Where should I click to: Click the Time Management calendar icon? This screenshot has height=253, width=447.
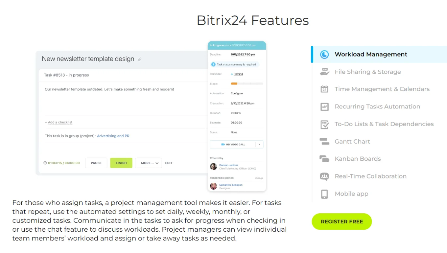click(324, 89)
